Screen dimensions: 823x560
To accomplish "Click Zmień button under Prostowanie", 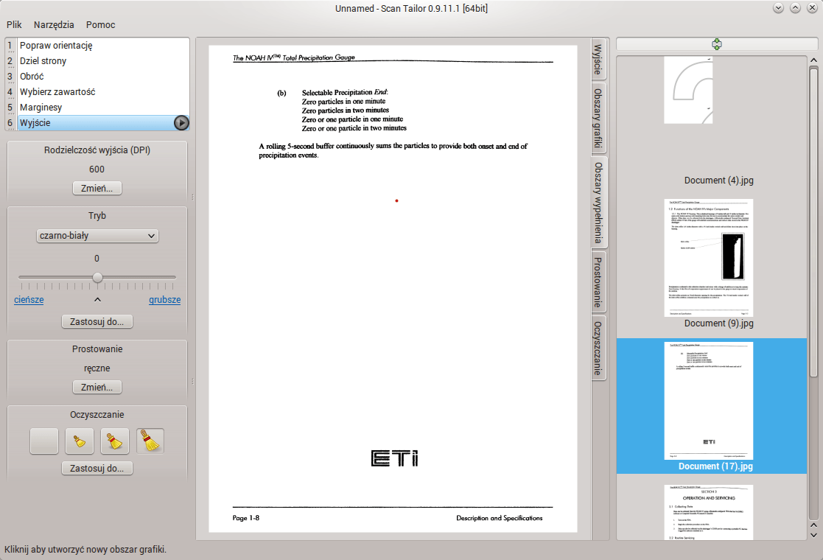I will pyautogui.click(x=97, y=388).
